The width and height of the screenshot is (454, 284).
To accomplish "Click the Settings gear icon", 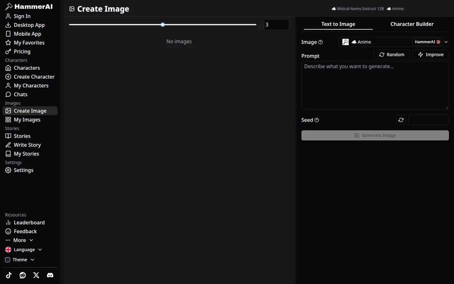I will (8, 170).
